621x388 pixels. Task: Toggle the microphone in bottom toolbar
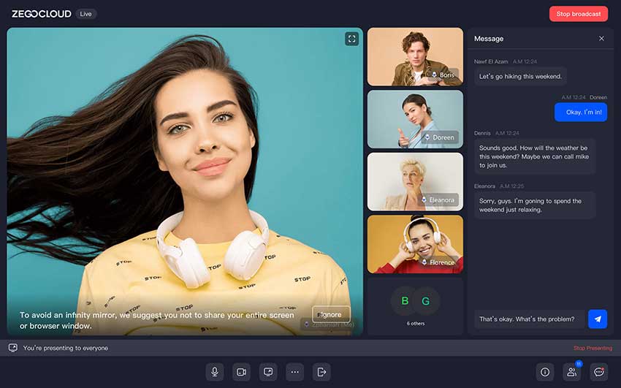tap(215, 372)
